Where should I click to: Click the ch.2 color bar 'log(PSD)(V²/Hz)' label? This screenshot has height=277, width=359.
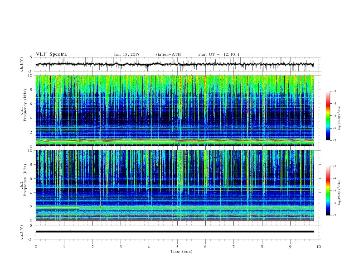[x=340, y=193]
